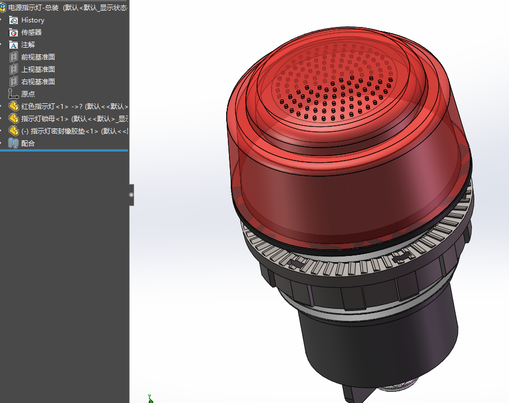This screenshot has width=509, height=403.
Task: Select the 原点 origin item
Action: [x=28, y=94]
